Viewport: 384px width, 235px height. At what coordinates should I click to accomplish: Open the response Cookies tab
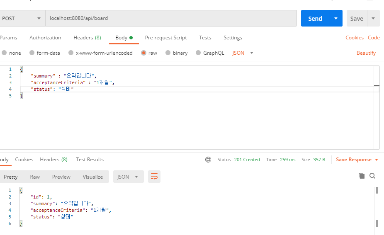pos(24,160)
